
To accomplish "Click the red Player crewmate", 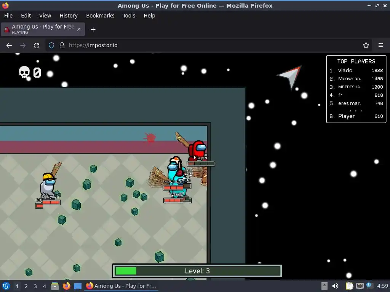I will coord(197,150).
